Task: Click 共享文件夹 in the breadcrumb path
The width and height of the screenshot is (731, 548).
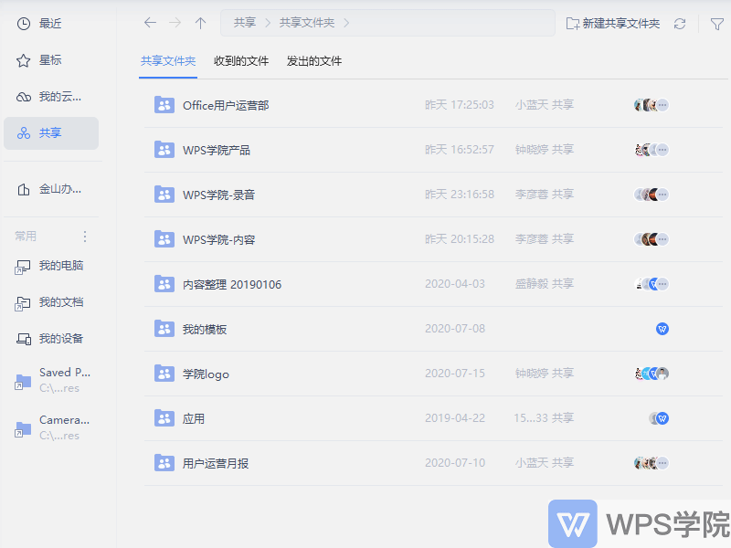Action: pos(307,23)
